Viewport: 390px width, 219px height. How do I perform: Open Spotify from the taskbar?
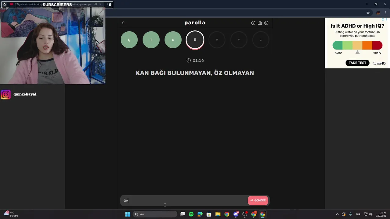point(191,214)
